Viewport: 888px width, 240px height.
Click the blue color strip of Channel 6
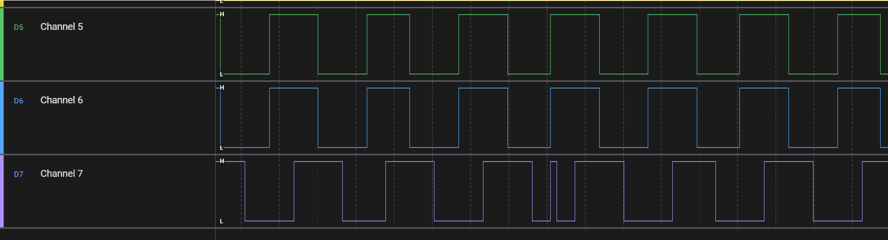coord(1,118)
